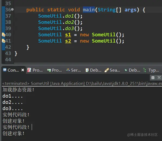
Task: Click line number 44 in the gutter
Action: pos(8,60)
